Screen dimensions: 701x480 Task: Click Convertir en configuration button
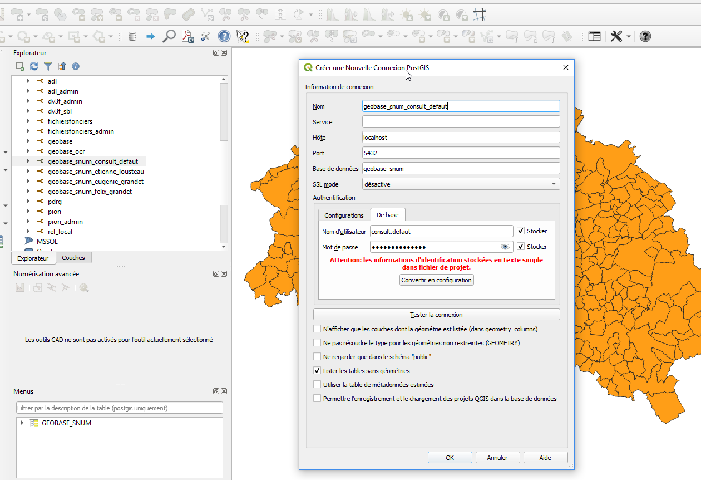coord(437,280)
